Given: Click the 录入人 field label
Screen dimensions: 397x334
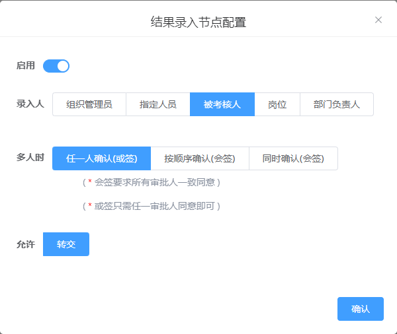Looking at the screenshot, I should click(x=30, y=104).
